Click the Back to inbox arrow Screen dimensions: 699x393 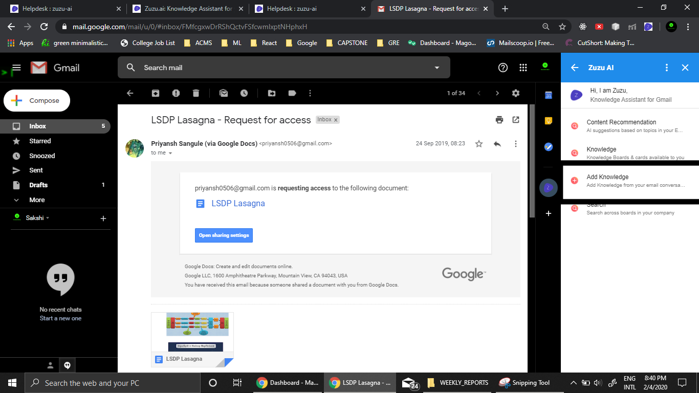[130, 93]
